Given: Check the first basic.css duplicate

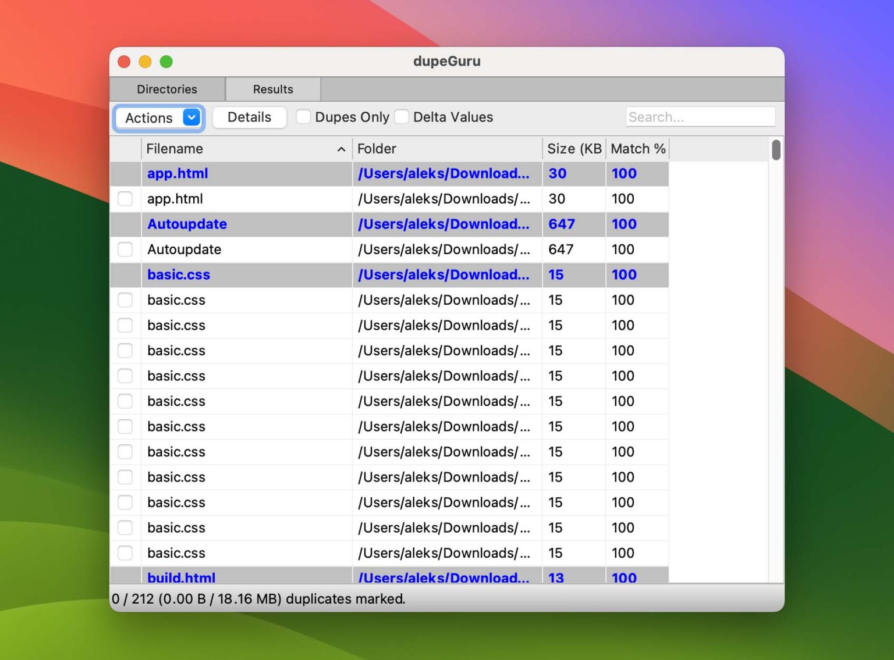Looking at the screenshot, I should click(x=125, y=300).
